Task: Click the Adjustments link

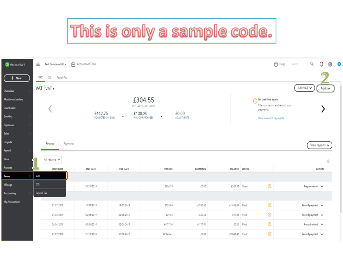Action: 182,118
